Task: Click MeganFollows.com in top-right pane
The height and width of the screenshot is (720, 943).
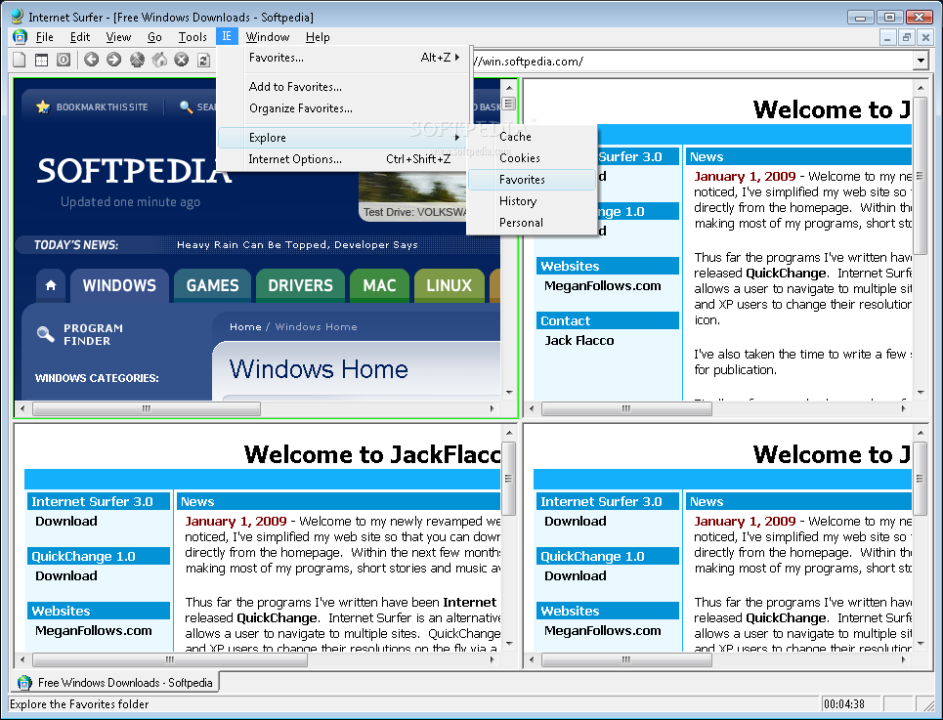Action: (x=603, y=286)
